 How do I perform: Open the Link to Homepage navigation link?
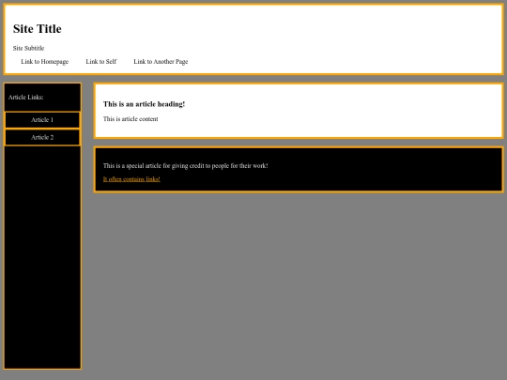(45, 61)
